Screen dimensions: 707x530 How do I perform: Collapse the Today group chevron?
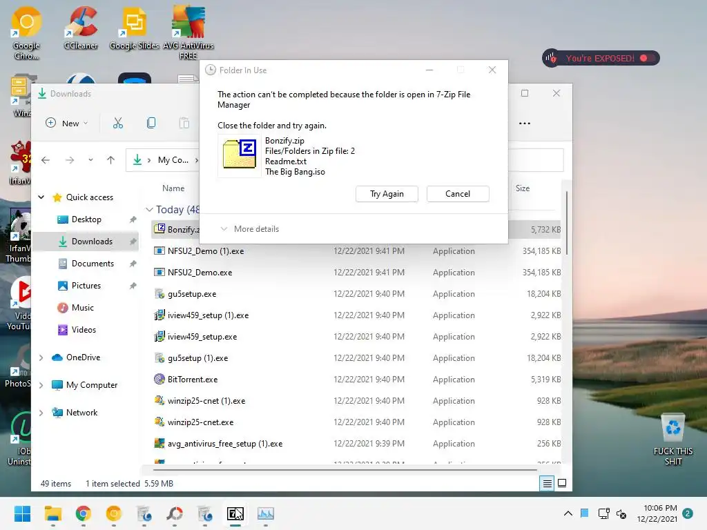[x=149, y=210]
